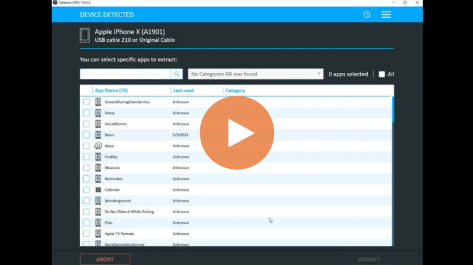Check the Measure app checkbox

[86, 168]
